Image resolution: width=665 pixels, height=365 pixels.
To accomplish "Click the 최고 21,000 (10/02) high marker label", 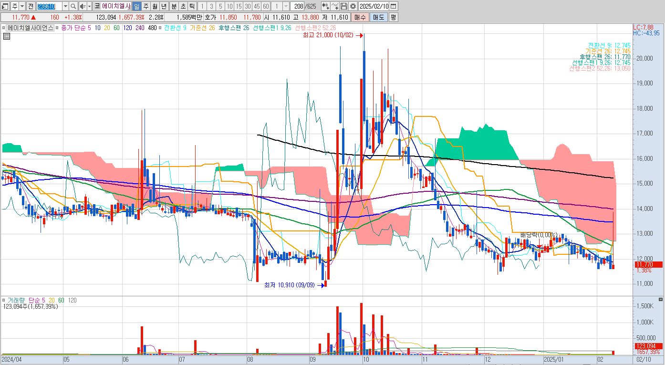I will point(328,35).
